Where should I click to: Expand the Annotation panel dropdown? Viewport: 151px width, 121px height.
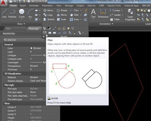click(x=106, y=24)
